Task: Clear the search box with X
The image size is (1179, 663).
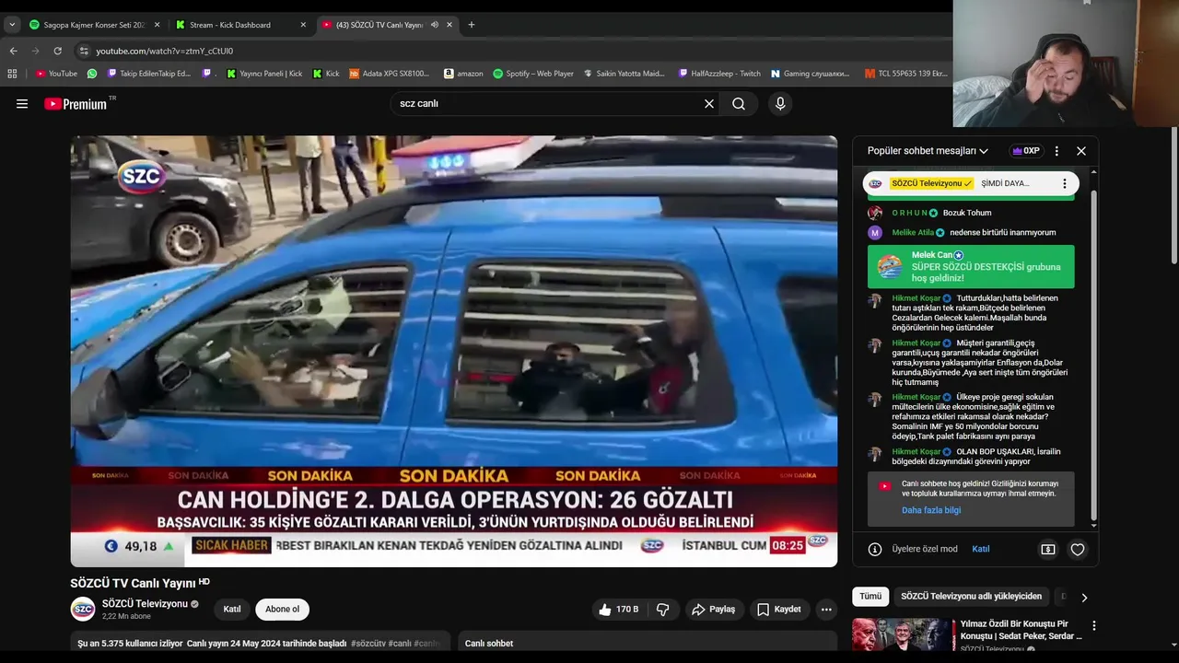Action: point(709,104)
